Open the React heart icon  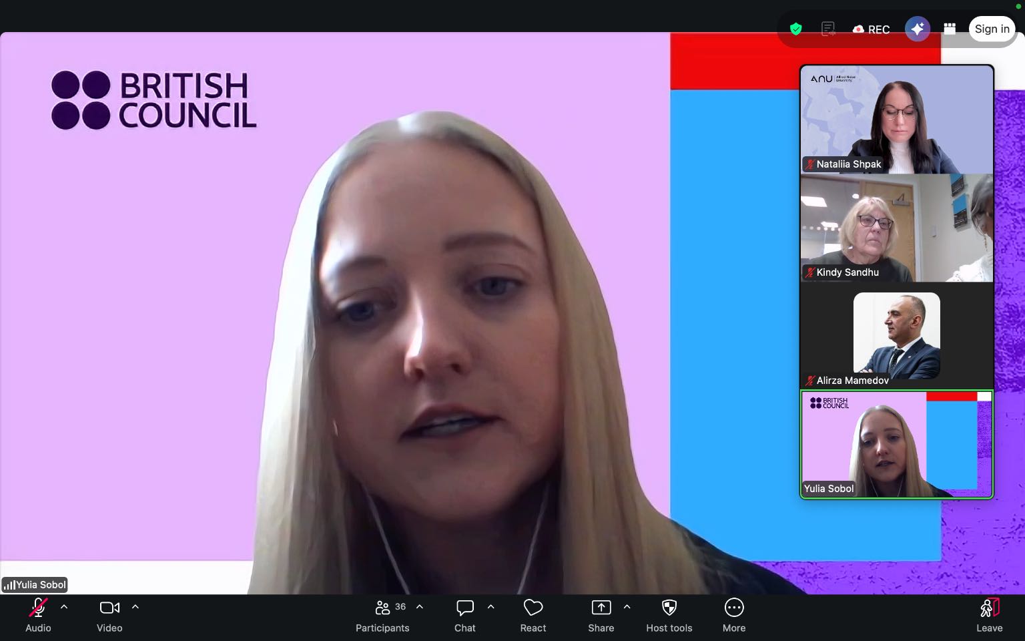click(x=533, y=614)
